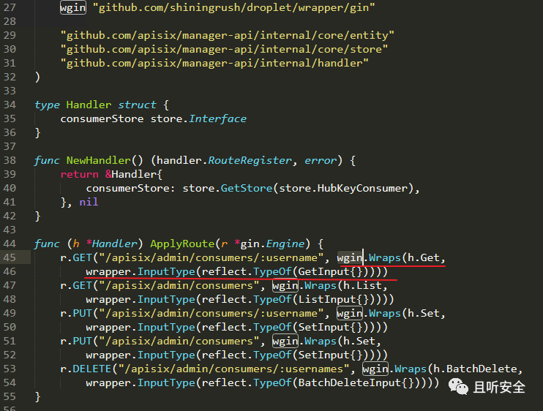Click 'HubKeyConsumer' on line 40
543x411 pixels.
(362, 188)
